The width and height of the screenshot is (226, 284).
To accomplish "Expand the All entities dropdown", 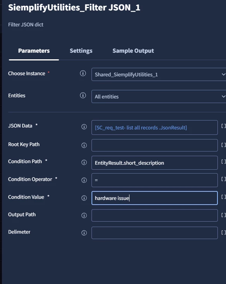I will 159,96.
